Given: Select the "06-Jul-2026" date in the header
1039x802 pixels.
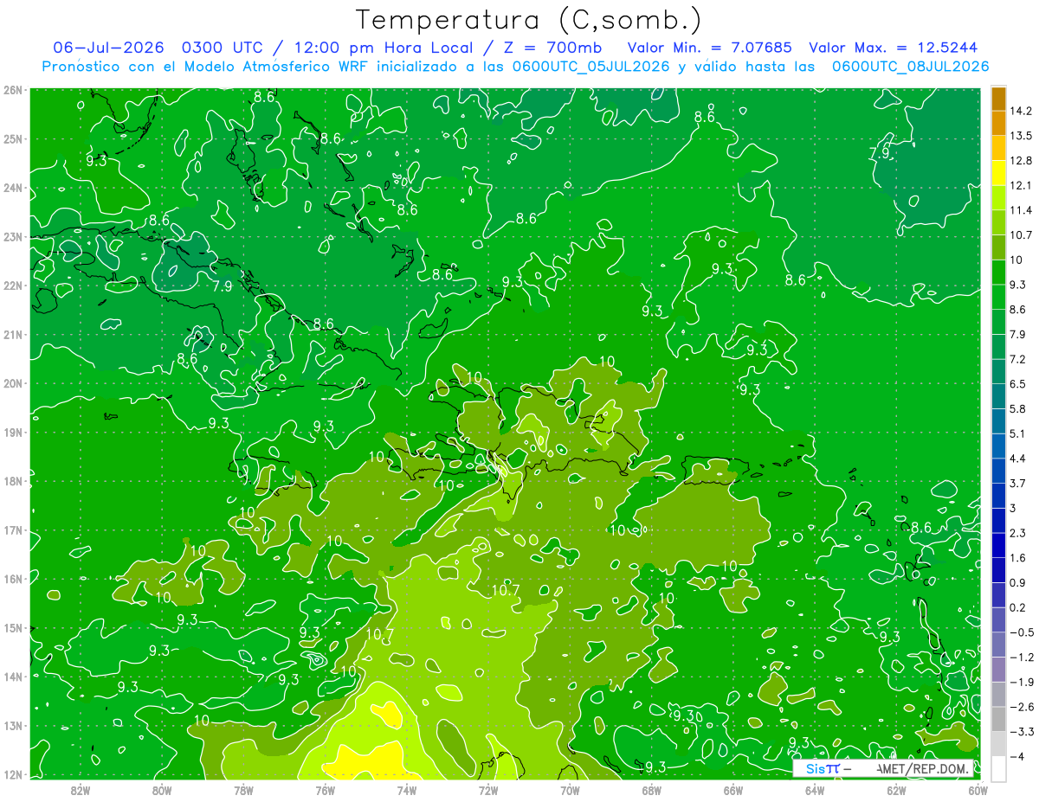Looking at the screenshot, I should pyautogui.click(x=108, y=48).
